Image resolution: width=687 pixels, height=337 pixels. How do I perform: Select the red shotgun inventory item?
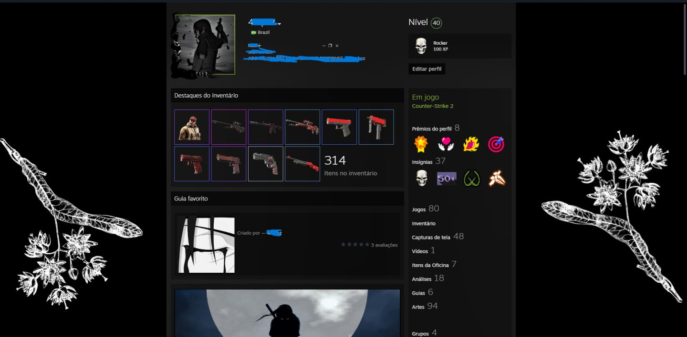(302, 164)
